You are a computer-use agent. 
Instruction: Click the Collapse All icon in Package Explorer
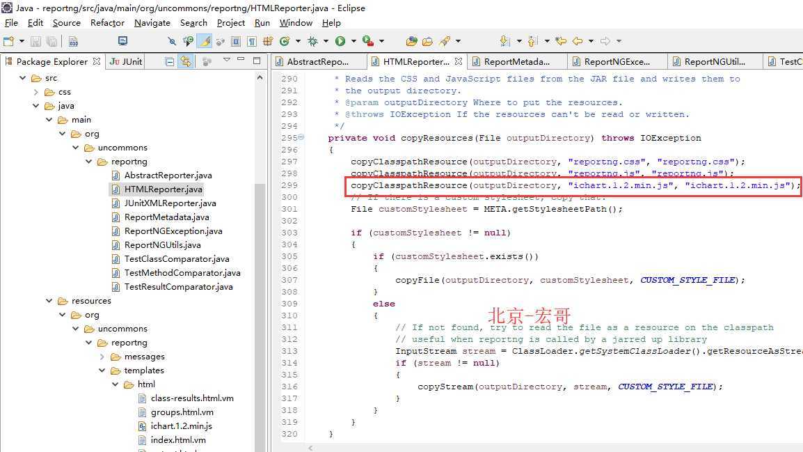(x=170, y=61)
